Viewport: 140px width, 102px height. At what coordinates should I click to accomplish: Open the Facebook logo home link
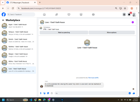(4, 15)
